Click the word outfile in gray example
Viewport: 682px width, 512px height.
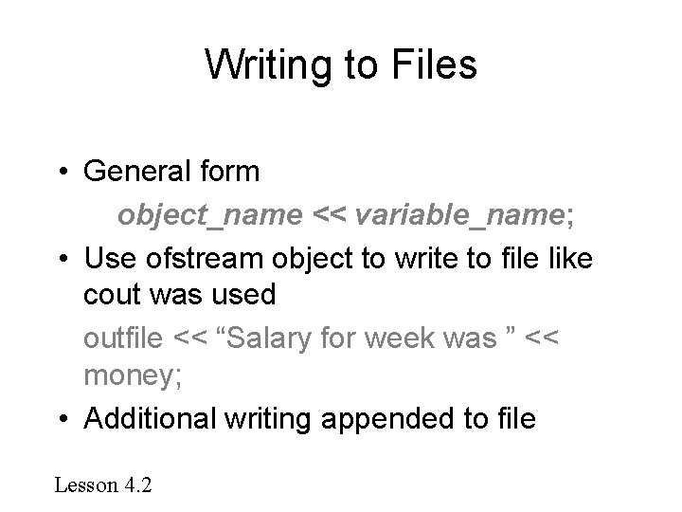click(x=123, y=338)
